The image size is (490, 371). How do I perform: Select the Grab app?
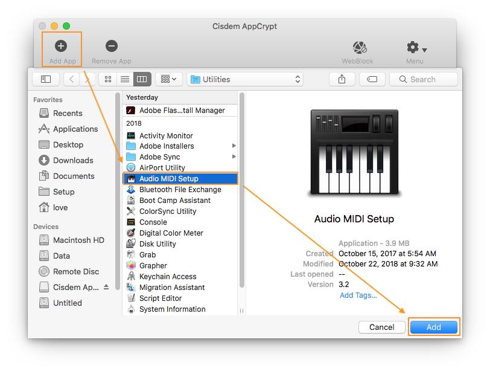point(180,254)
